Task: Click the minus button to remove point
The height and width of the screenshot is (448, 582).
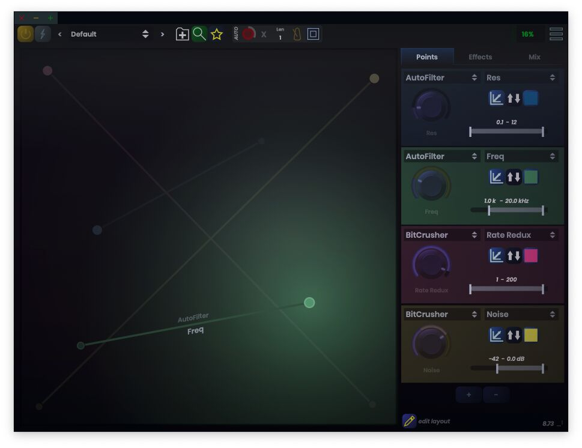Action: [x=496, y=395]
